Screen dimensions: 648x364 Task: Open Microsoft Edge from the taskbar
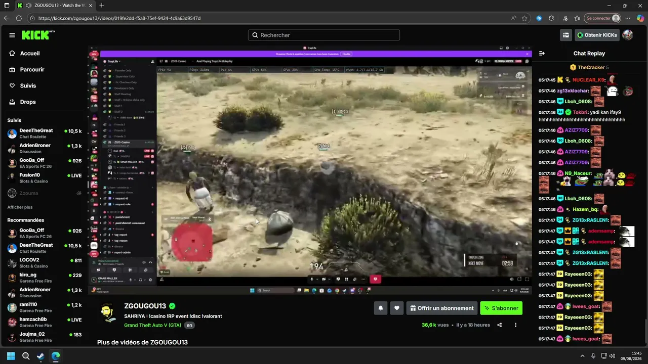pos(56,356)
